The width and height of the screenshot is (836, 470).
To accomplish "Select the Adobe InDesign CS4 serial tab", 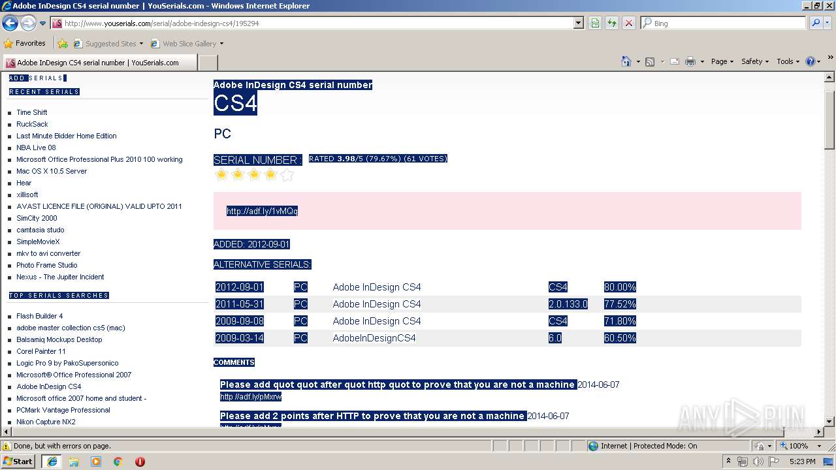I will point(99,63).
